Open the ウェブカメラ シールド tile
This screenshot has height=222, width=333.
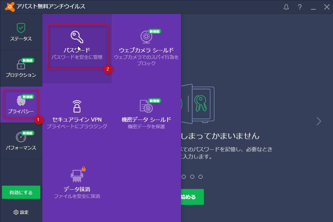click(x=146, y=49)
